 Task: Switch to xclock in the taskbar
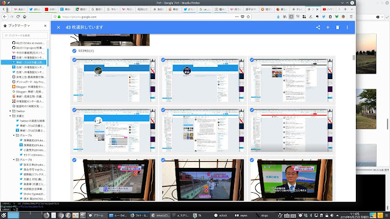point(221,215)
